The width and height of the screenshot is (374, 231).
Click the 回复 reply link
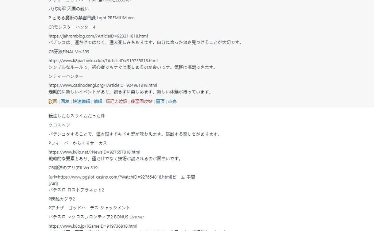click(65, 101)
